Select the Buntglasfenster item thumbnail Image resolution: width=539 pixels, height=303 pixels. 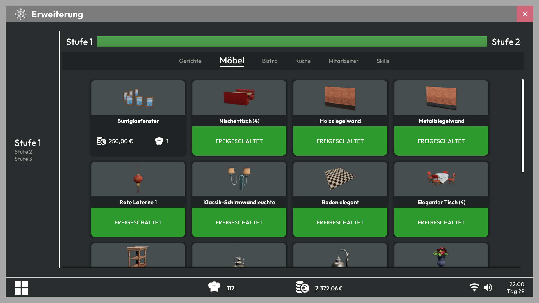click(138, 98)
